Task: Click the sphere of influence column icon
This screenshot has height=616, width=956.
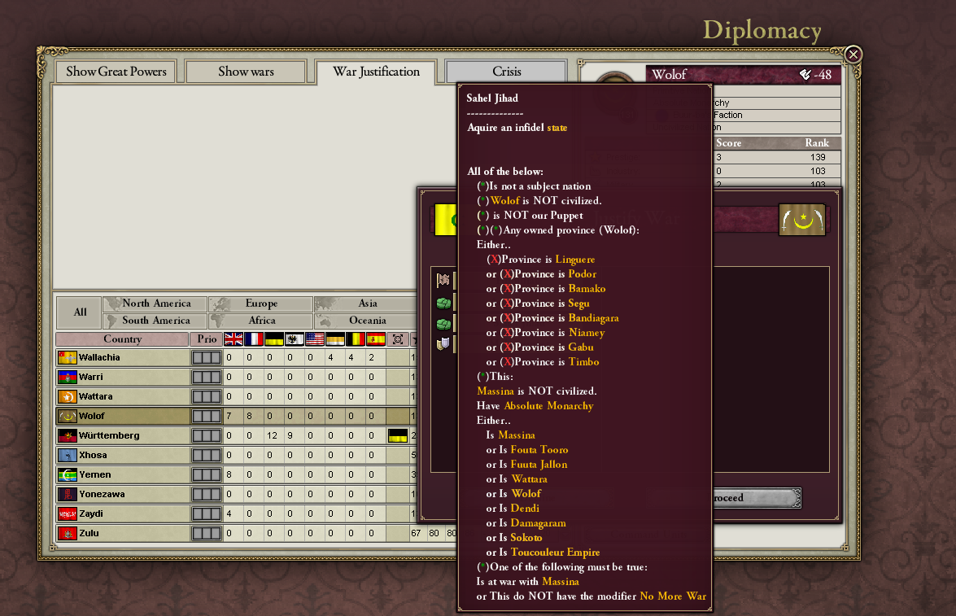Action: [x=399, y=339]
